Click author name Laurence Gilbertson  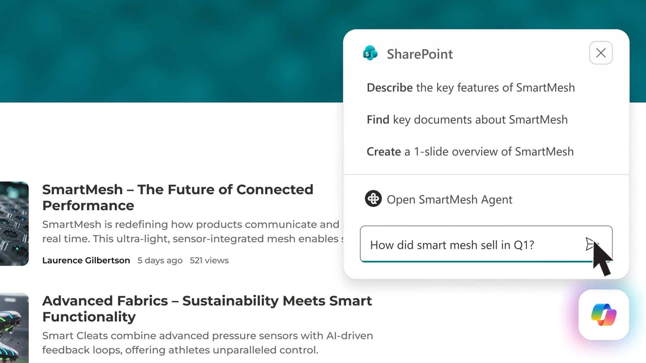coord(86,260)
